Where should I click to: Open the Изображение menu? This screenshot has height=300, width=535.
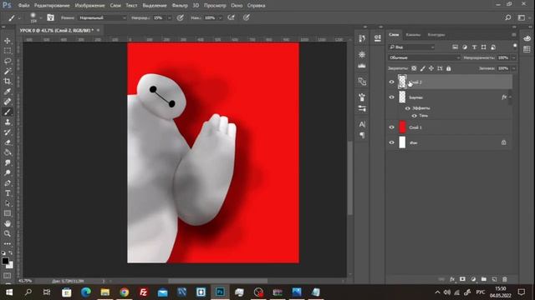[89, 6]
